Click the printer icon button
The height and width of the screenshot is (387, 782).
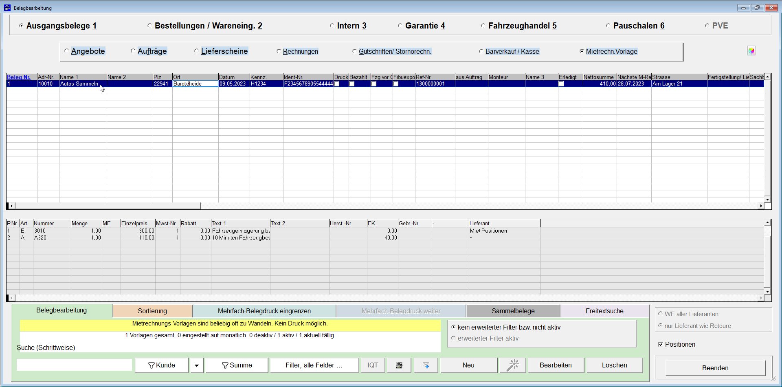(x=399, y=365)
